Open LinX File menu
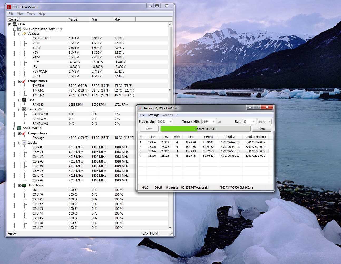This screenshot has width=341, height=264. point(142,115)
